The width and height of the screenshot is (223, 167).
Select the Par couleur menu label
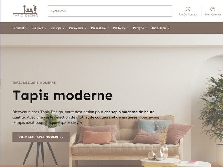click(76, 28)
